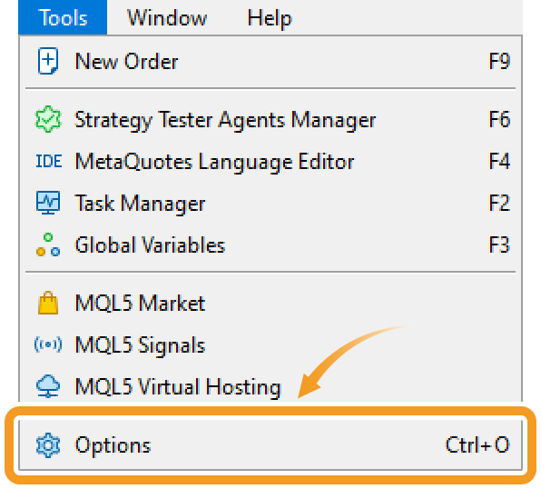
Task: Go to MQL5 Market entry text
Action: pos(140,304)
